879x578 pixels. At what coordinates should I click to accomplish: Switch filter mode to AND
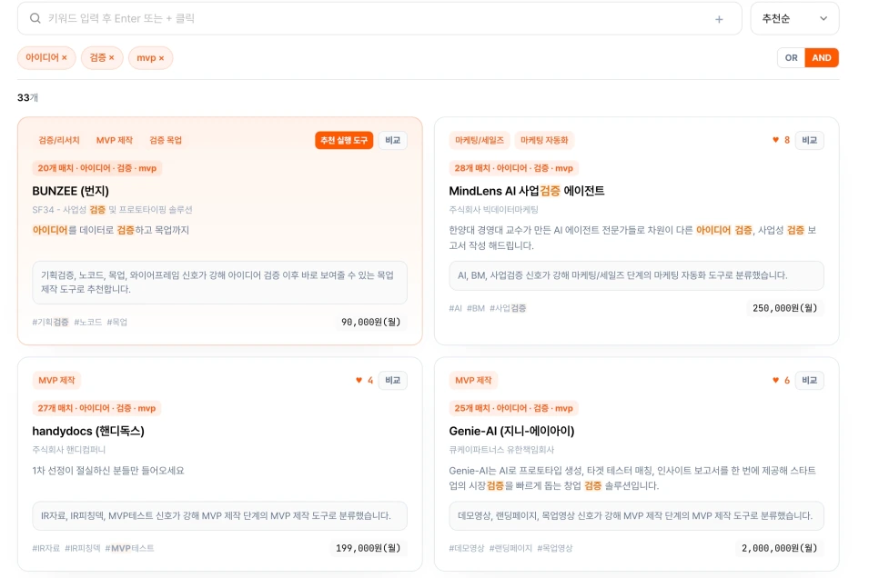tap(822, 57)
